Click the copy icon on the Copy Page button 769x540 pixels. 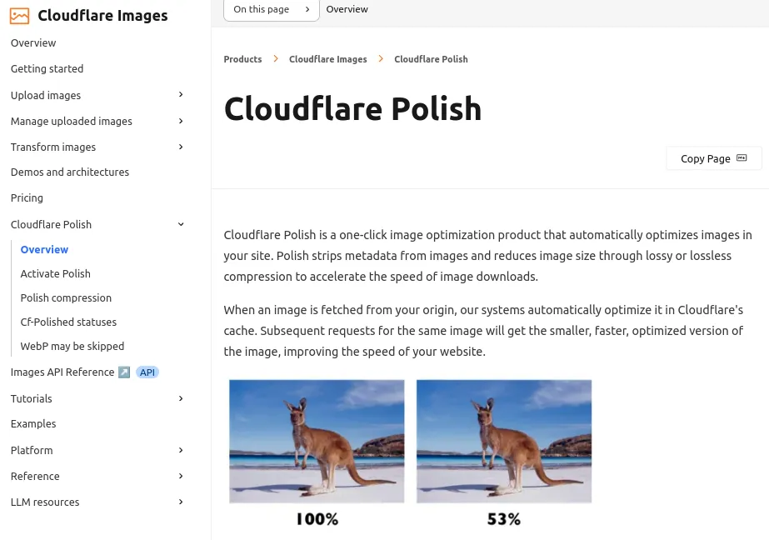coord(741,157)
